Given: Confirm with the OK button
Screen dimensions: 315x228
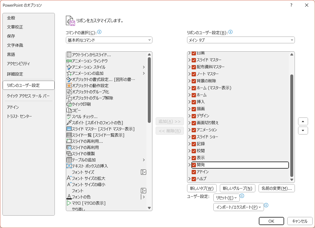Looking at the screenshot, I should [271, 221].
